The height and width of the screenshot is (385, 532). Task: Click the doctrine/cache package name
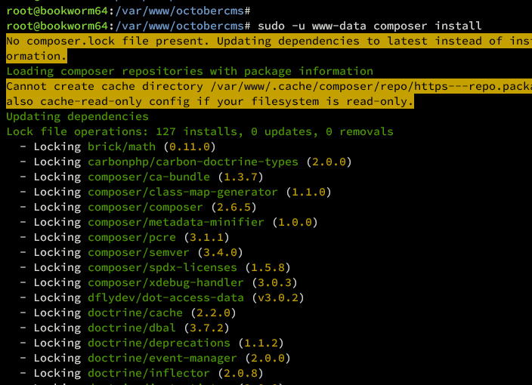coord(135,313)
